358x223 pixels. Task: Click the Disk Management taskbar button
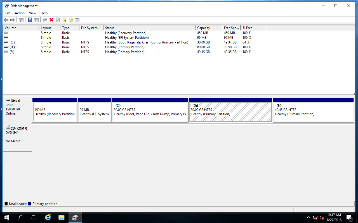click(75, 217)
